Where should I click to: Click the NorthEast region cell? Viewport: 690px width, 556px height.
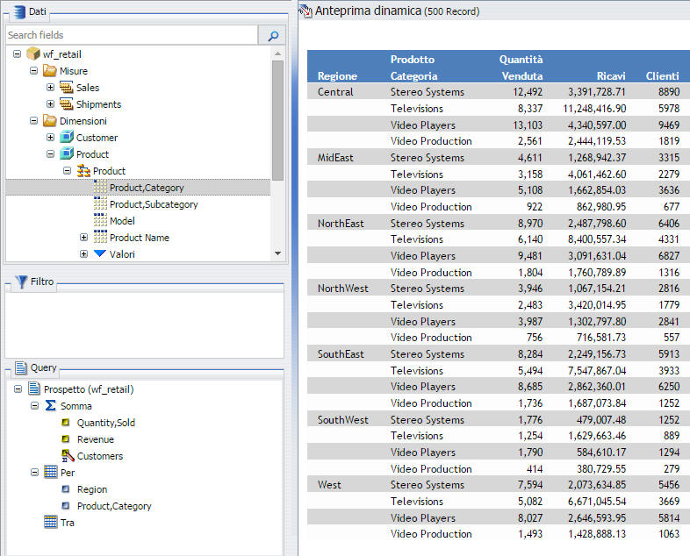pos(341,224)
